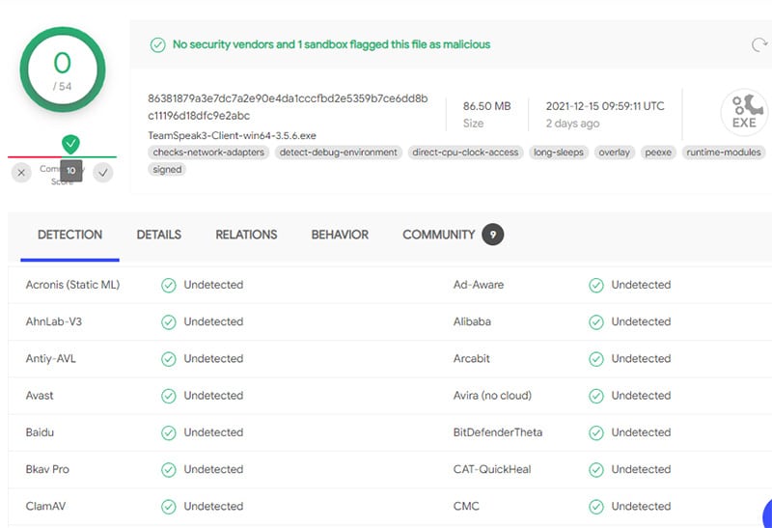Click the BitDefenderTheta row undetected check icon
This screenshot has height=528, width=772.
point(596,433)
